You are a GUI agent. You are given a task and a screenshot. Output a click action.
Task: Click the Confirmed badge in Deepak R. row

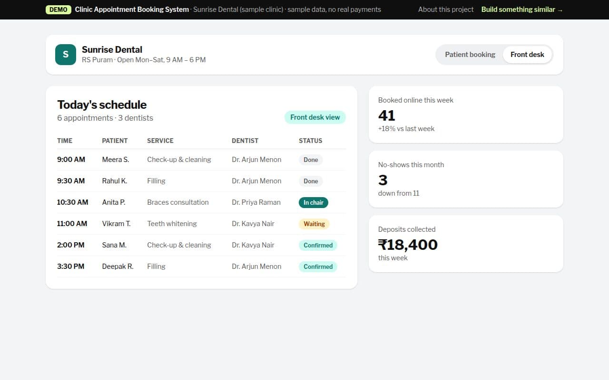[x=318, y=267]
